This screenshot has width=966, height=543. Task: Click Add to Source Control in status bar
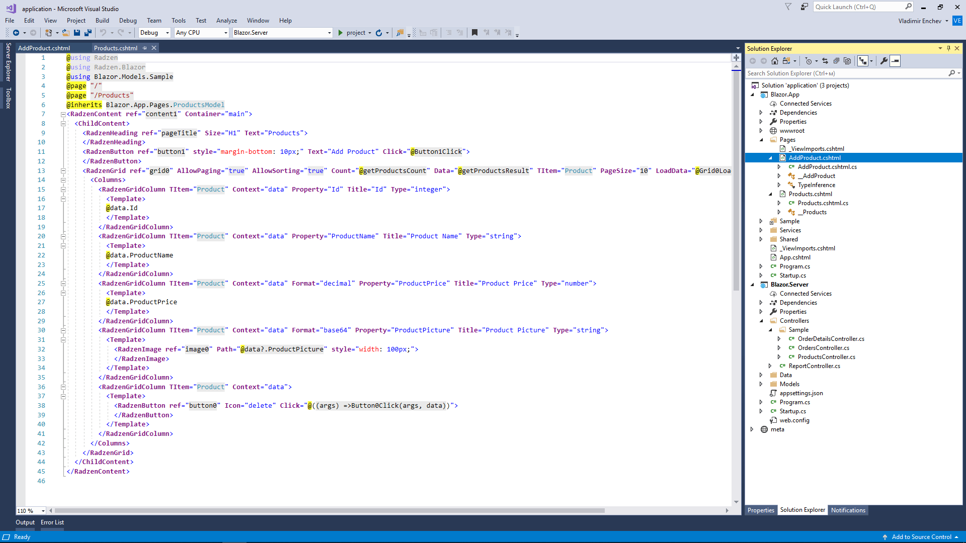click(x=921, y=537)
